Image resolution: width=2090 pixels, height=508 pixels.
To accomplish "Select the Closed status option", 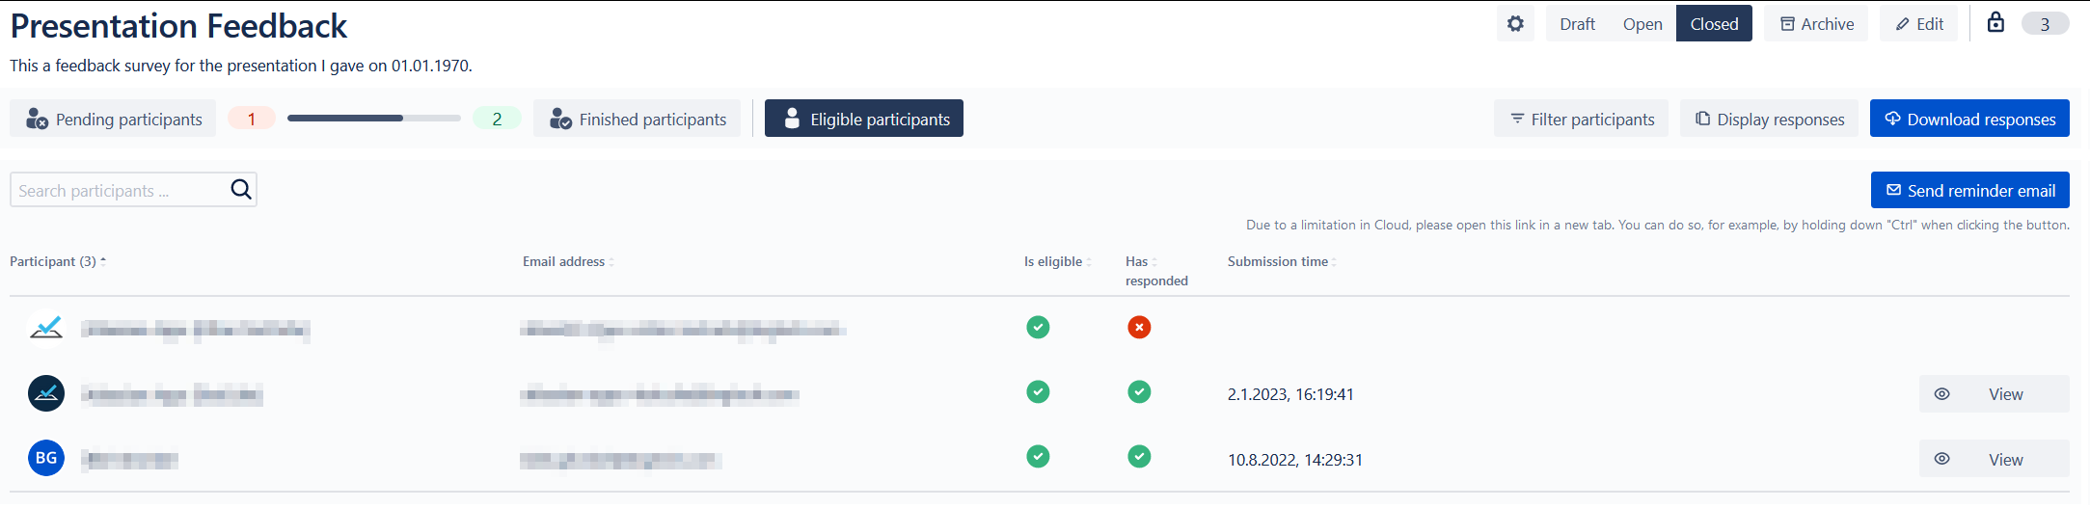I will pyautogui.click(x=1714, y=24).
